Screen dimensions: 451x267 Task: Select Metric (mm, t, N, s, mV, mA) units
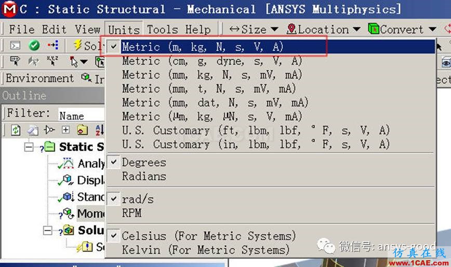point(270,88)
